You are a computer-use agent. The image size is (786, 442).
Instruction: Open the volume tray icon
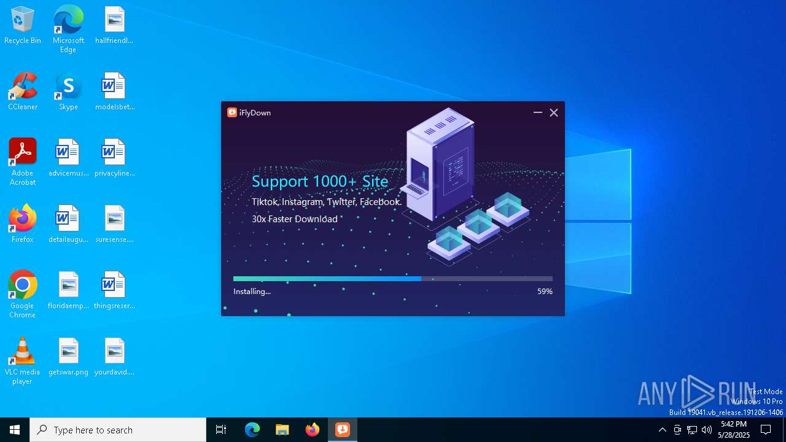coord(707,430)
